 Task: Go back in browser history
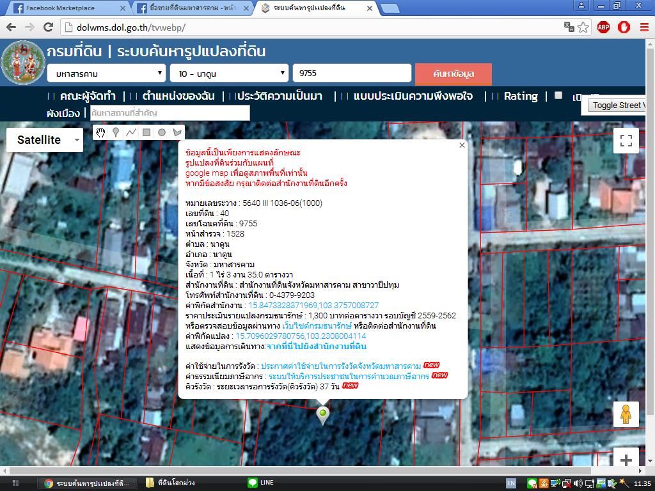pos(12,27)
